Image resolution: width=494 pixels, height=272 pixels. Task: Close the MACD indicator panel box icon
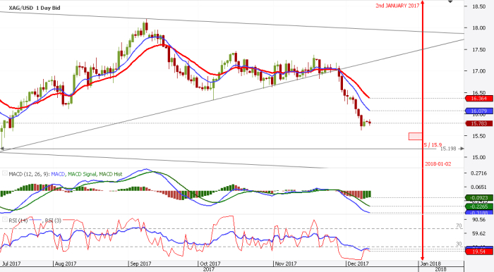coord(5,173)
